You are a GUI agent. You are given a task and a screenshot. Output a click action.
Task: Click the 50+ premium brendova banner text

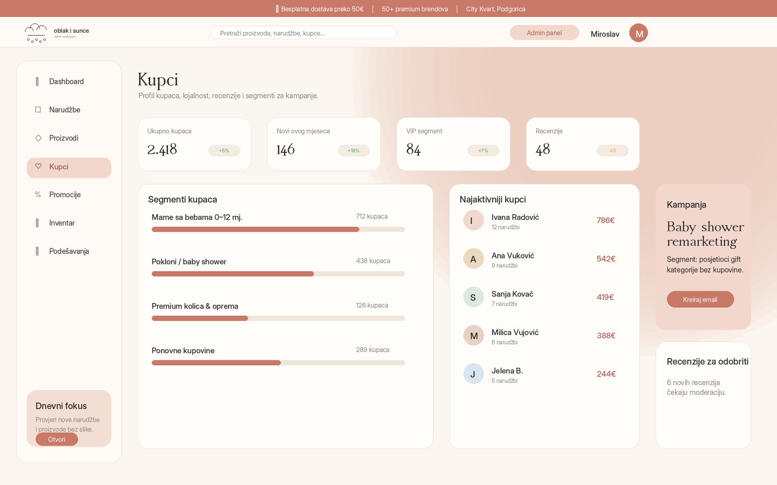coord(415,9)
